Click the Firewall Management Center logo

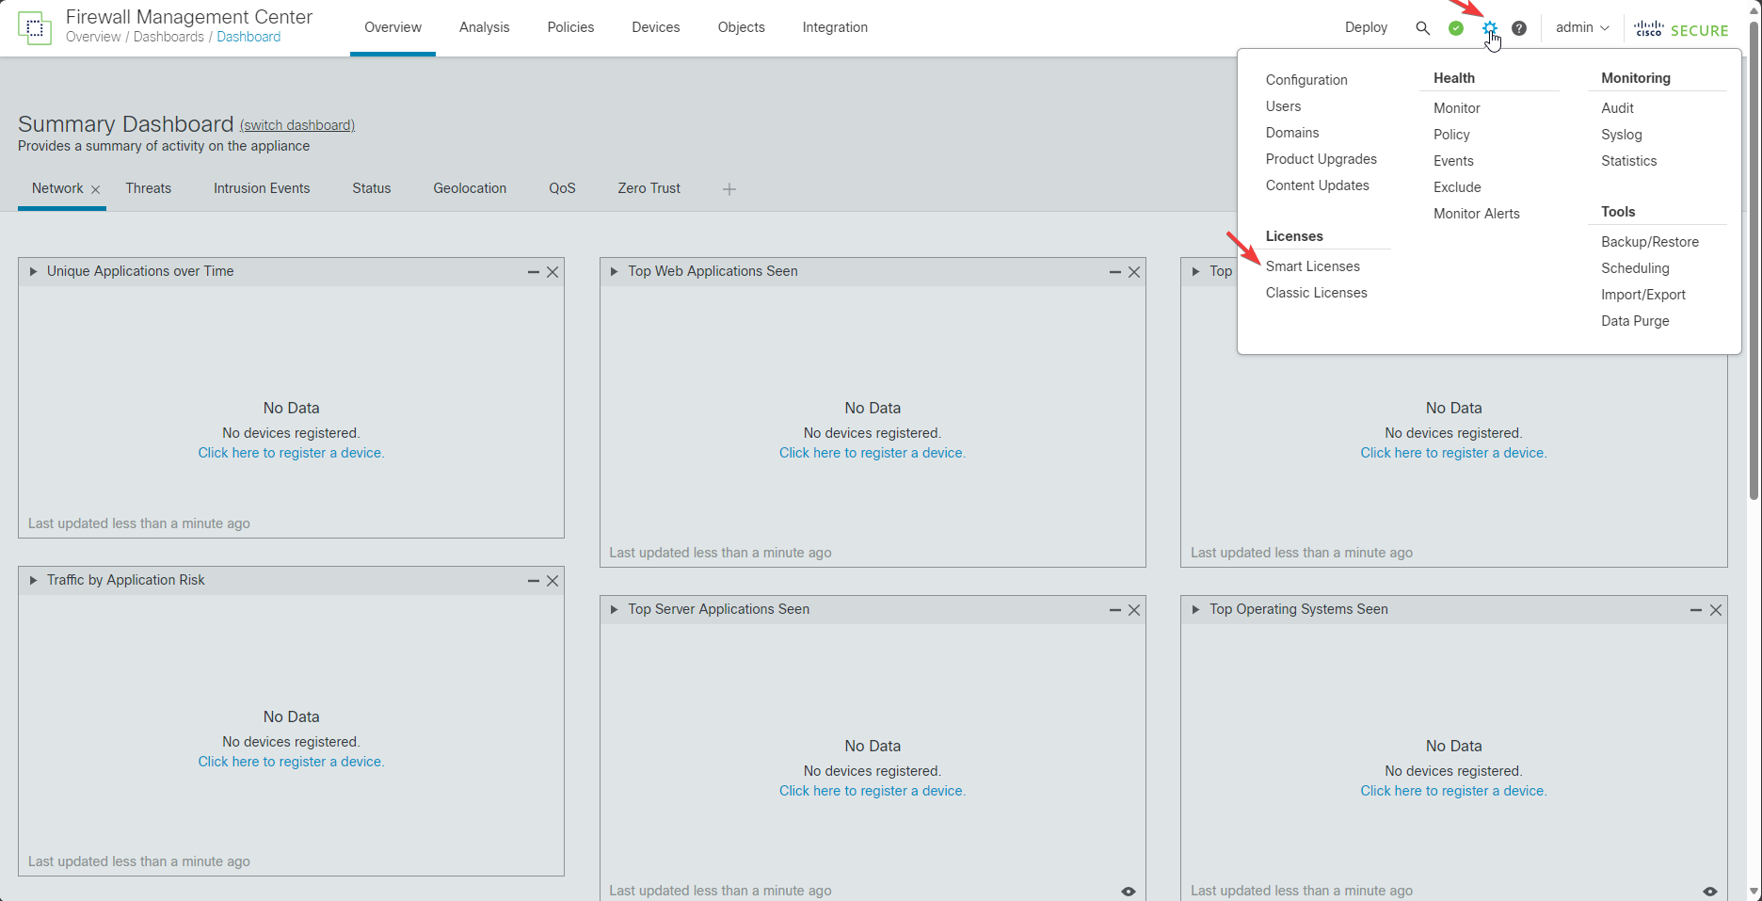point(35,28)
